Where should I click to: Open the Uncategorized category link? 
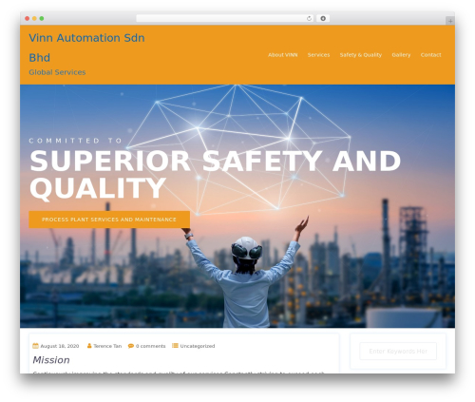pos(198,346)
